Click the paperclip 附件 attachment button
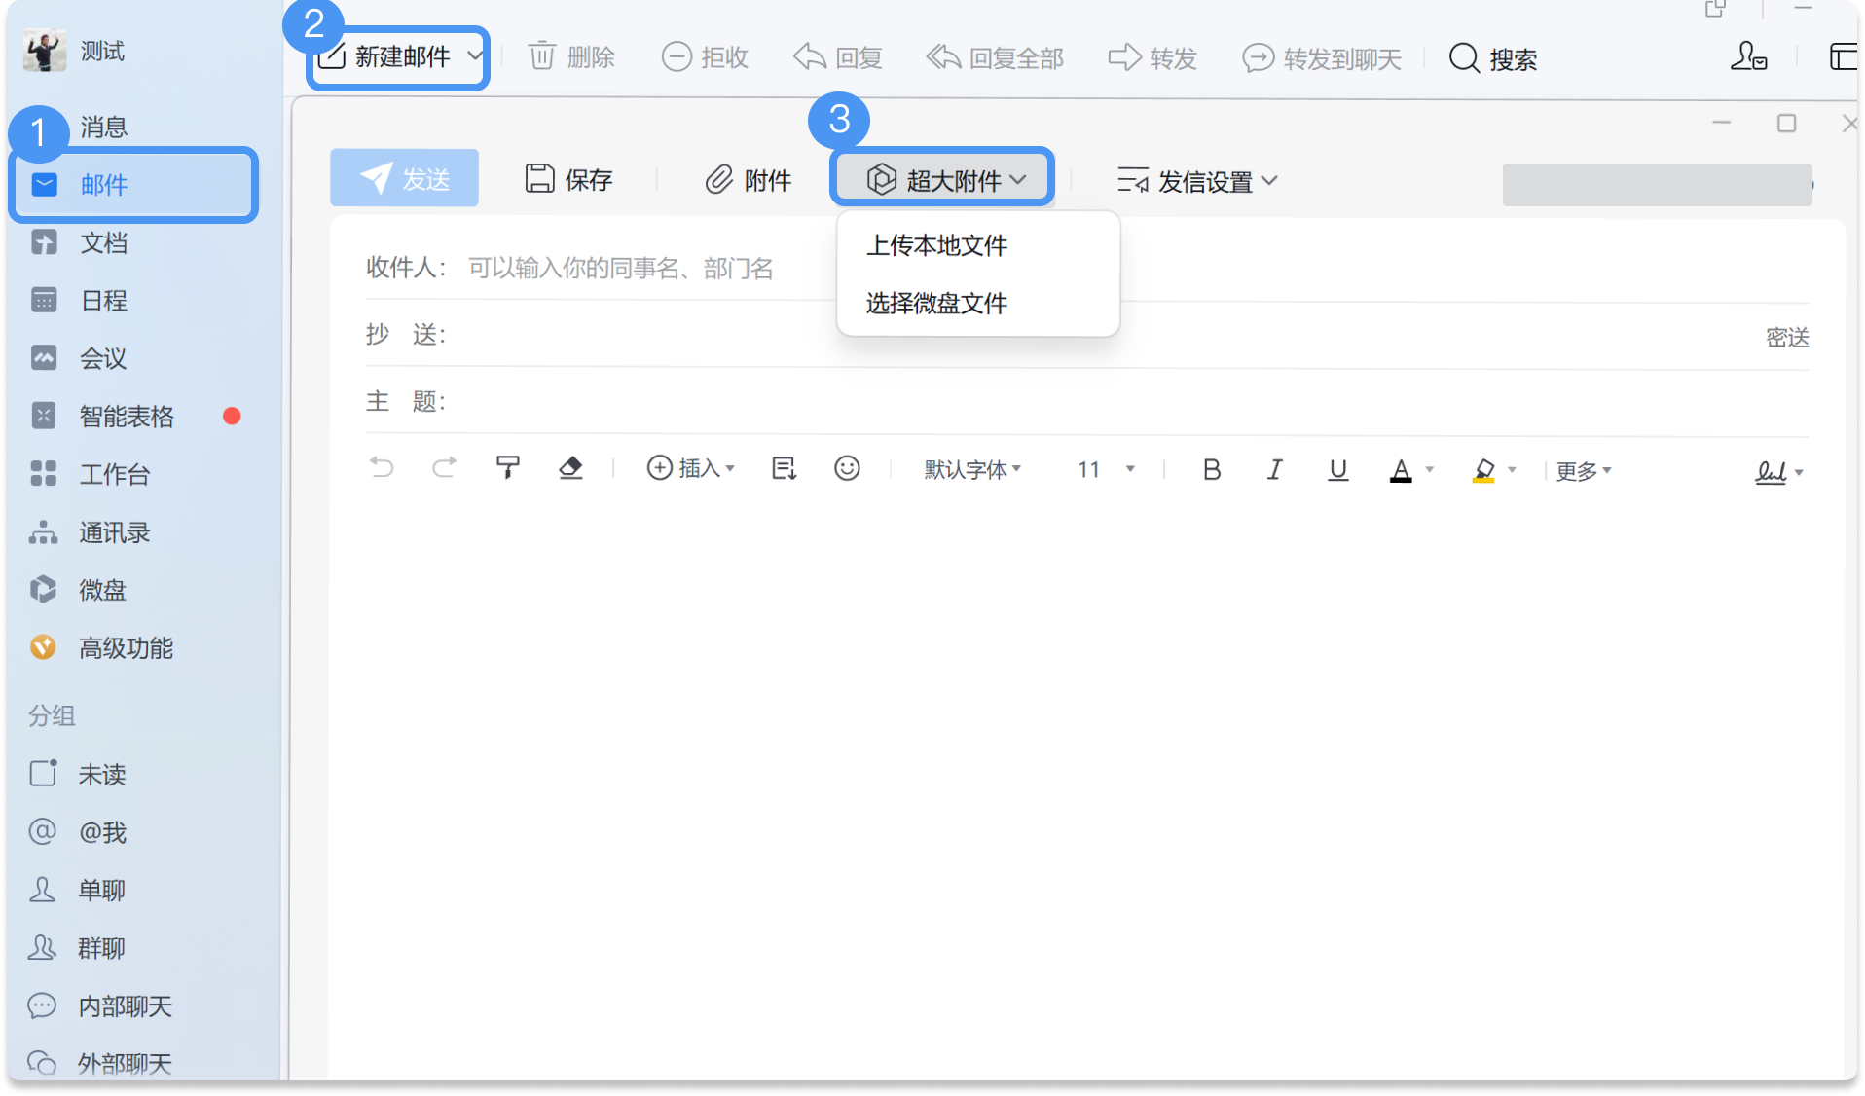1865x1096 pixels. [748, 180]
